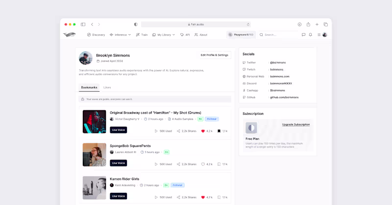Viewport: 392px width, 205px height.
Task: Open the Personal Web bsimmons.com link
Action: click(x=280, y=77)
